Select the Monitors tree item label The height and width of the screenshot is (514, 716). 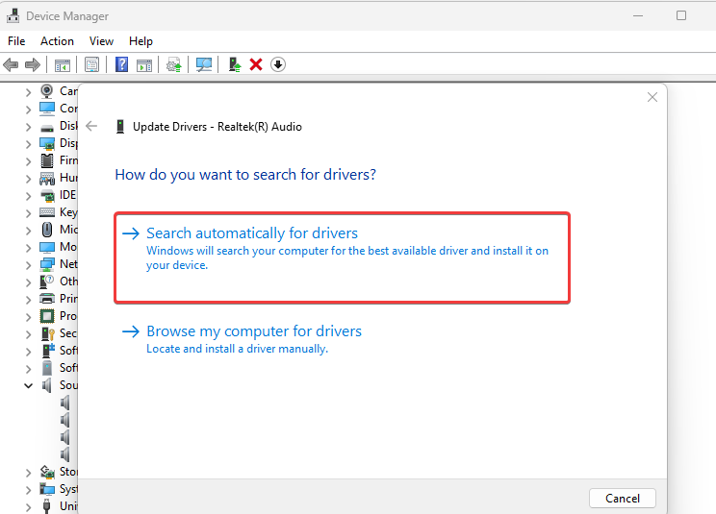click(x=68, y=247)
